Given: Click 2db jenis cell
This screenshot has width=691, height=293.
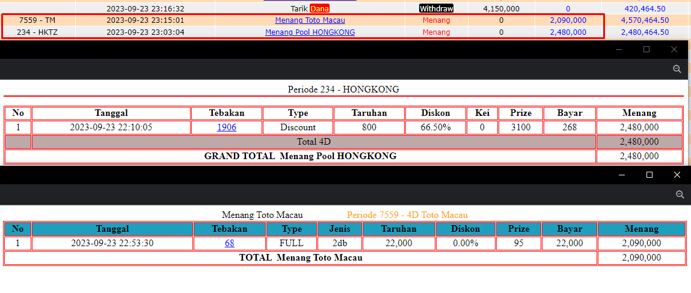Looking at the screenshot, I should [340, 243].
